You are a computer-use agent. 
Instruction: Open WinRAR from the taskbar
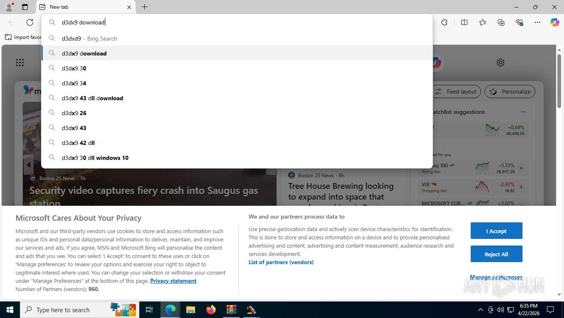(x=231, y=310)
